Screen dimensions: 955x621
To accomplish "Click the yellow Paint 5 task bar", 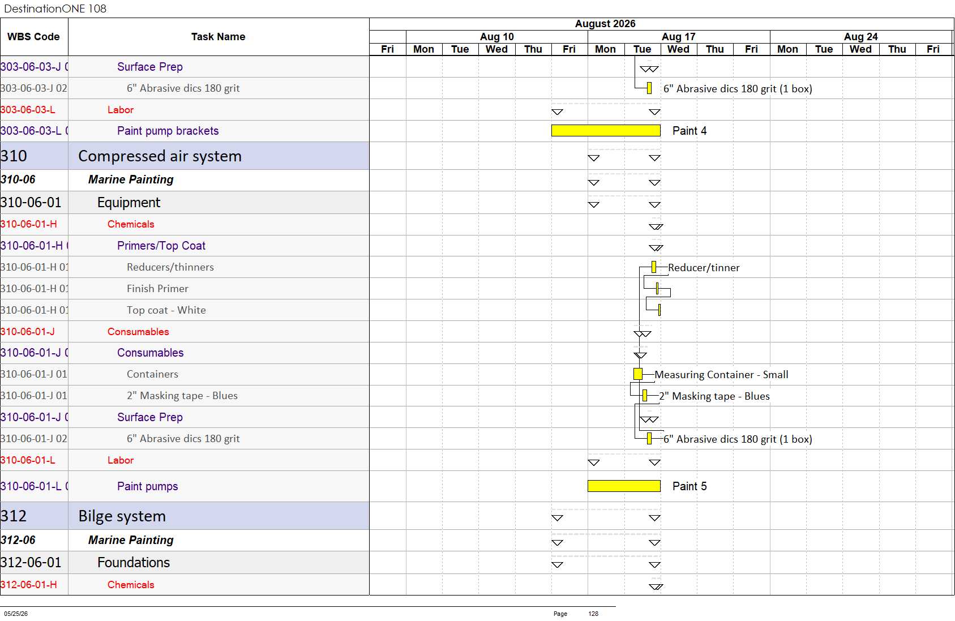I will pos(624,486).
